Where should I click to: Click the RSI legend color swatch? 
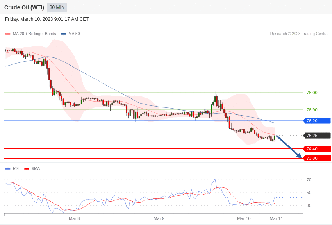click(8, 169)
